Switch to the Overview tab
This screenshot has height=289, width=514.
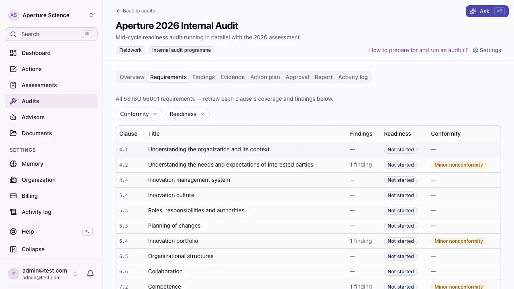pyautogui.click(x=132, y=77)
